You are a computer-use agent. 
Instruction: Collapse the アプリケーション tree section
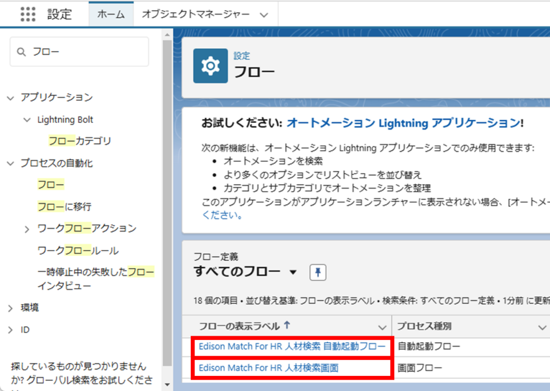10,98
